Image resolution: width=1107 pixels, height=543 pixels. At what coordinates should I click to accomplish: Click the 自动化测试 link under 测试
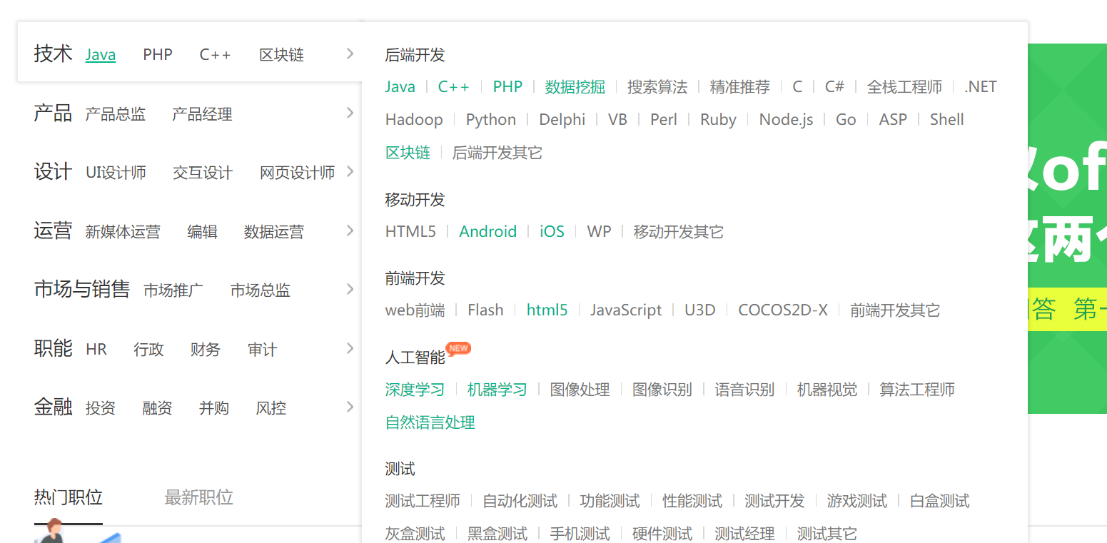[x=520, y=501]
